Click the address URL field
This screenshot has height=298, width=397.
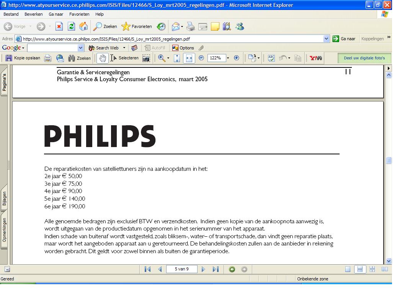point(173,39)
